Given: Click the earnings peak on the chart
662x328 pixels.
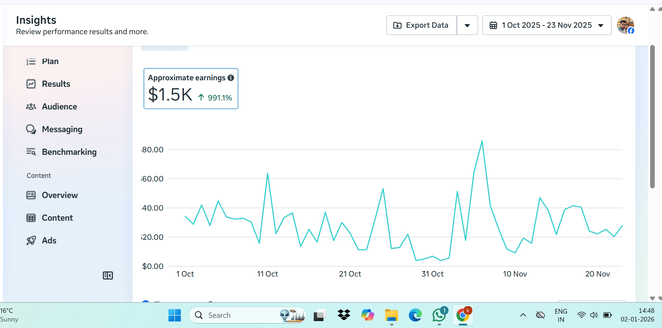Looking at the screenshot, I should [482, 141].
